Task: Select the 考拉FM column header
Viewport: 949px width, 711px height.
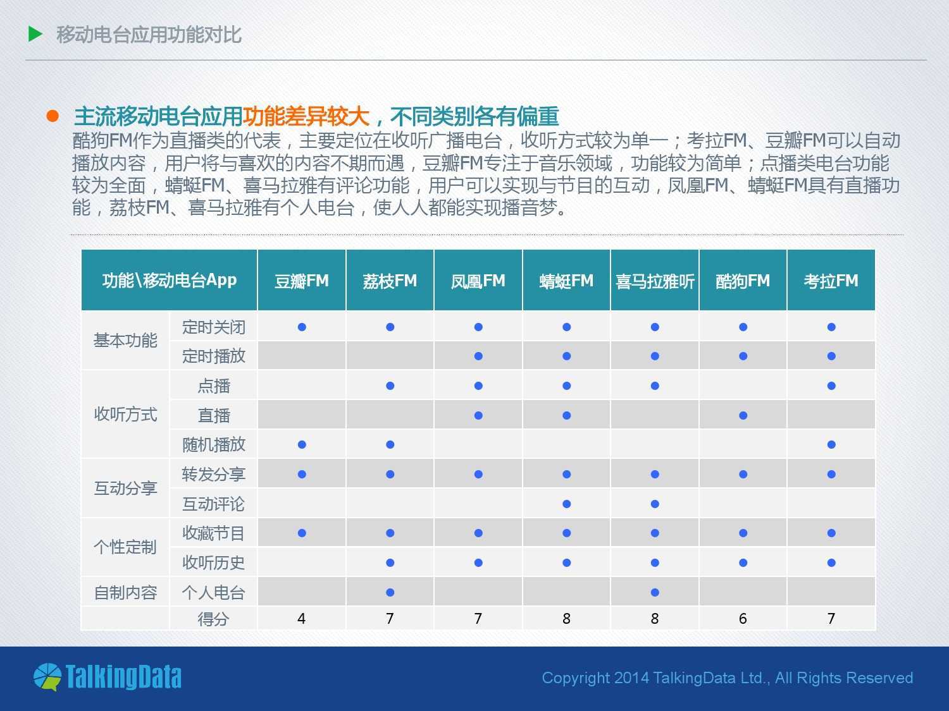Action: click(831, 281)
